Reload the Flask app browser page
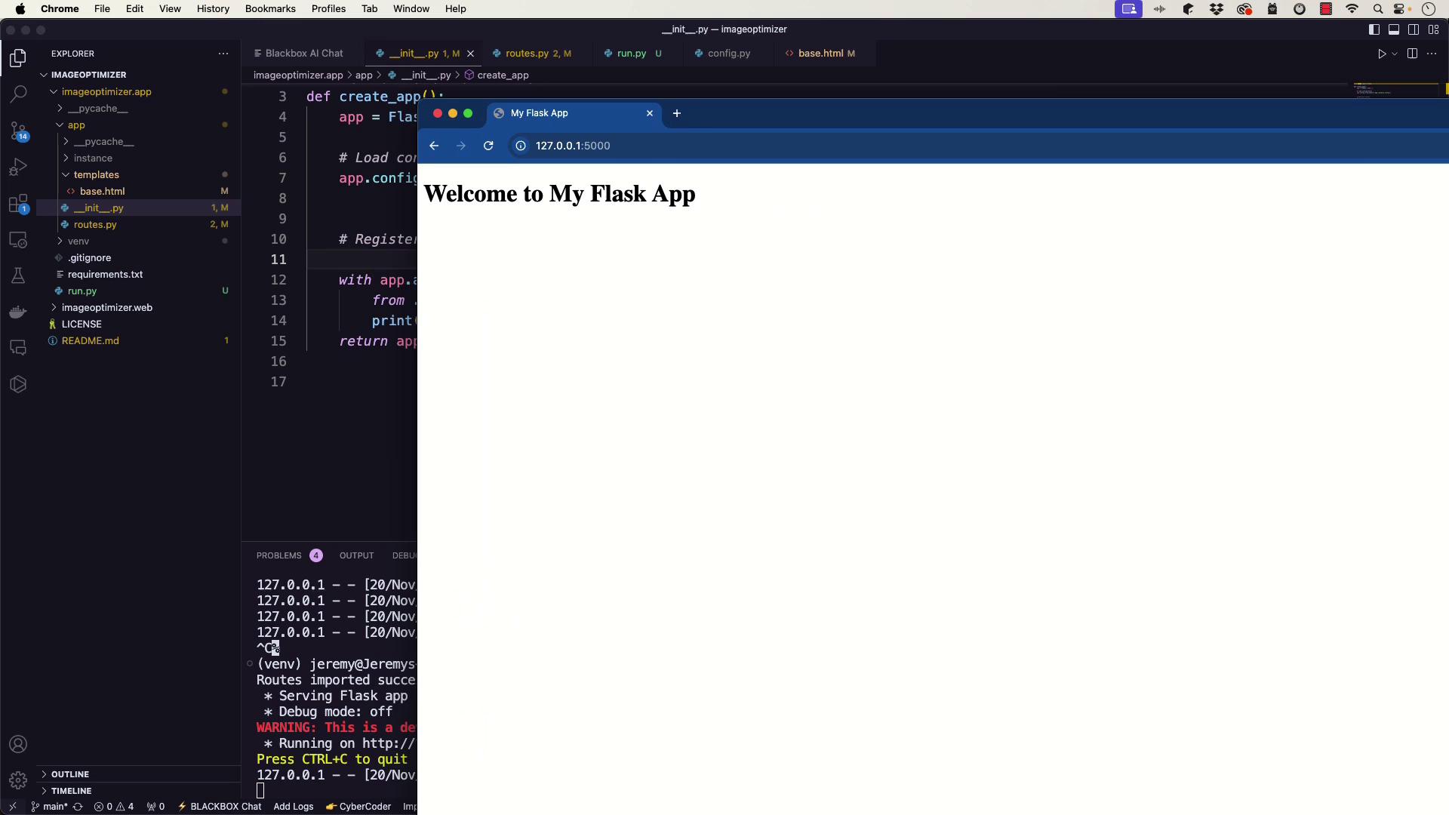The width and height of the screenshot is (1449, 815). (488, 146)
